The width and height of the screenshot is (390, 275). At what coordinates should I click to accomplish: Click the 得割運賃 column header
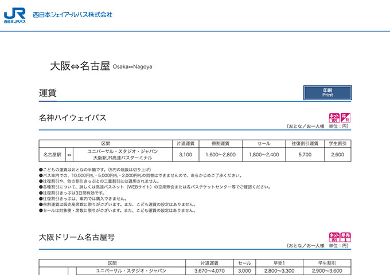point(220,144)
